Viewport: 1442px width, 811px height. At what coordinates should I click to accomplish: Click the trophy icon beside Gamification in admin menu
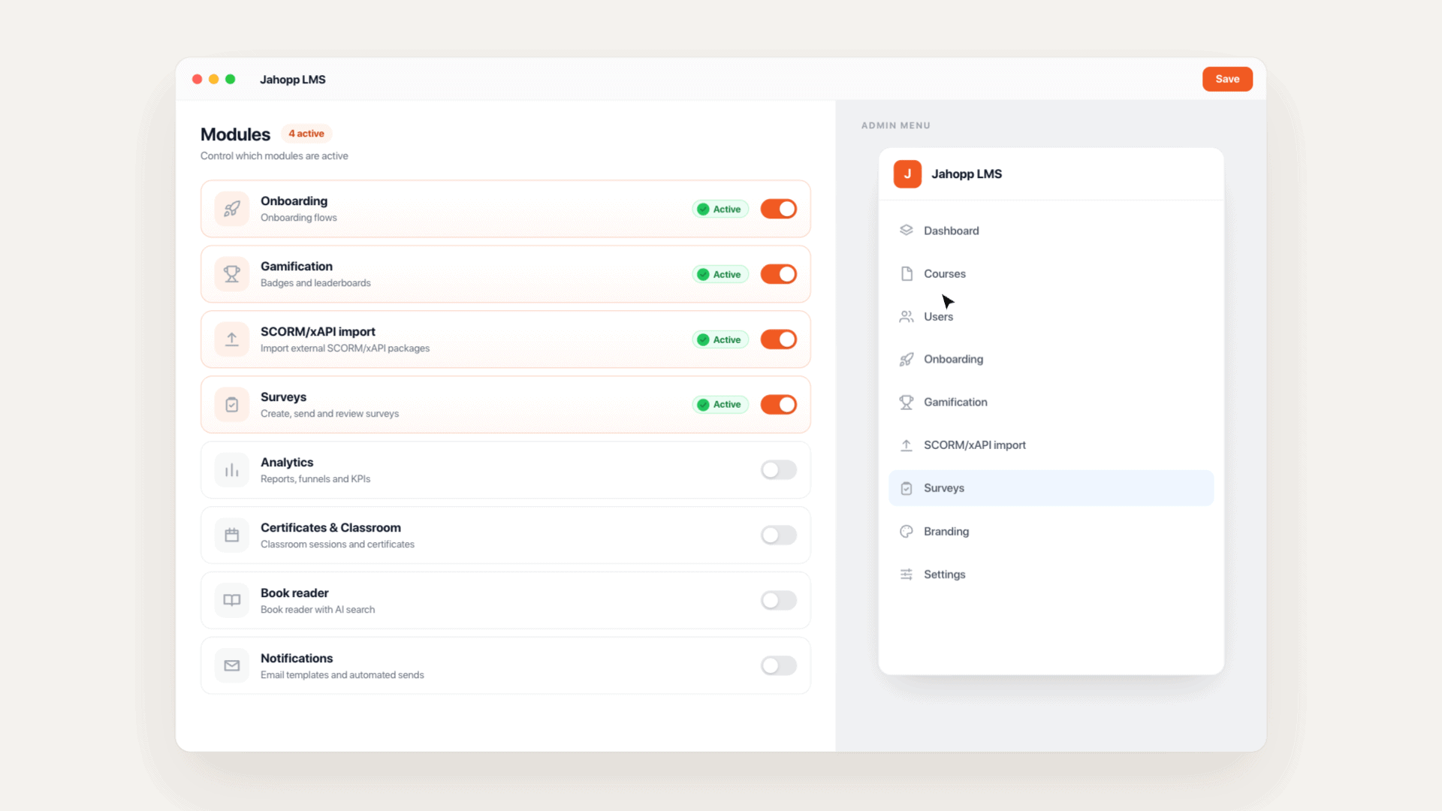coord(907,402)
